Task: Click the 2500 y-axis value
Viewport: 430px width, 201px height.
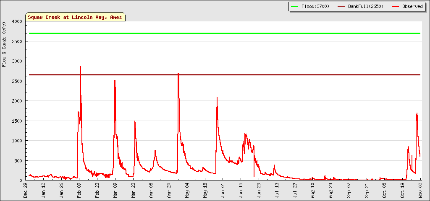Action: (18, 81)
